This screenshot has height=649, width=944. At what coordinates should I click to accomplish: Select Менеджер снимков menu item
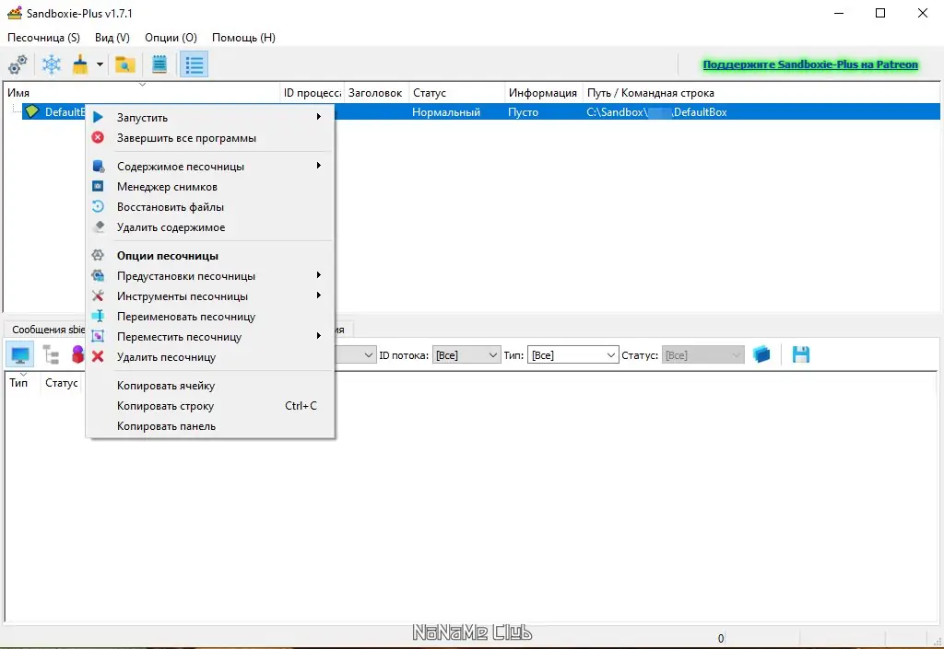(210, 187)
